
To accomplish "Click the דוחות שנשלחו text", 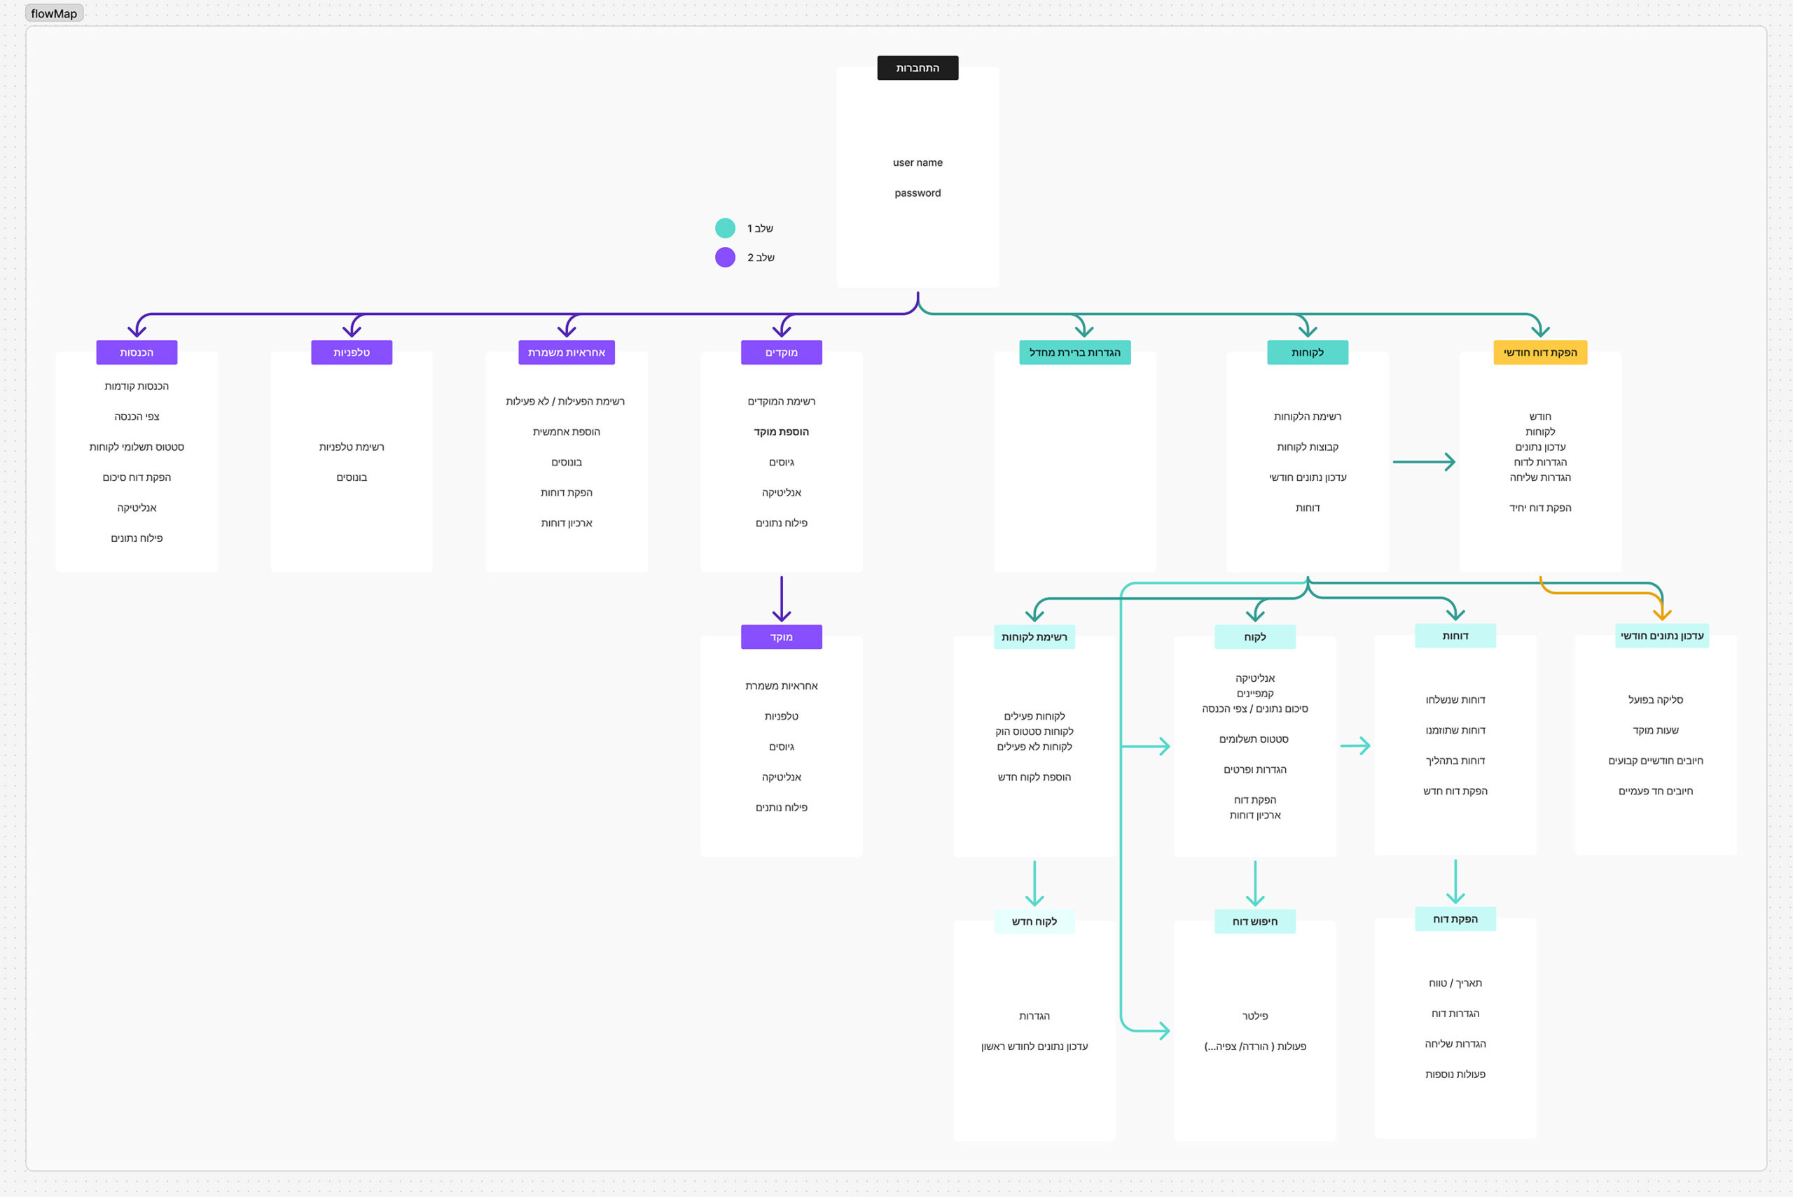I will pos(1455,700).
